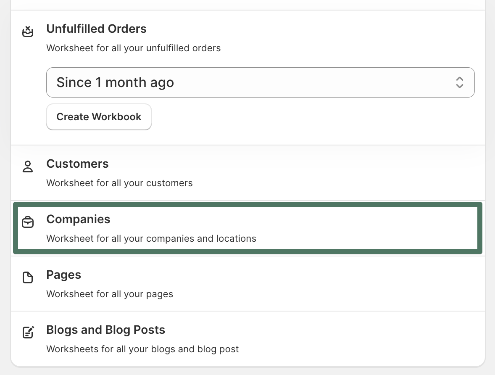Click the Pages document icon

[x=28, y=277]
